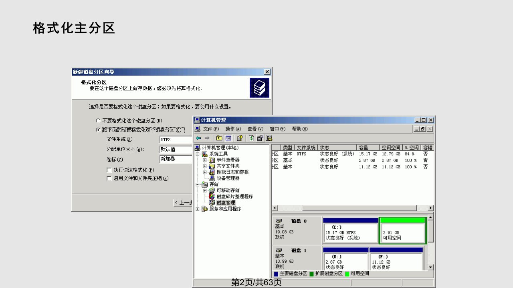Expand the 服务和应用程序 tree node
Viewport: 513px width, 288px height.
point(197,209)
